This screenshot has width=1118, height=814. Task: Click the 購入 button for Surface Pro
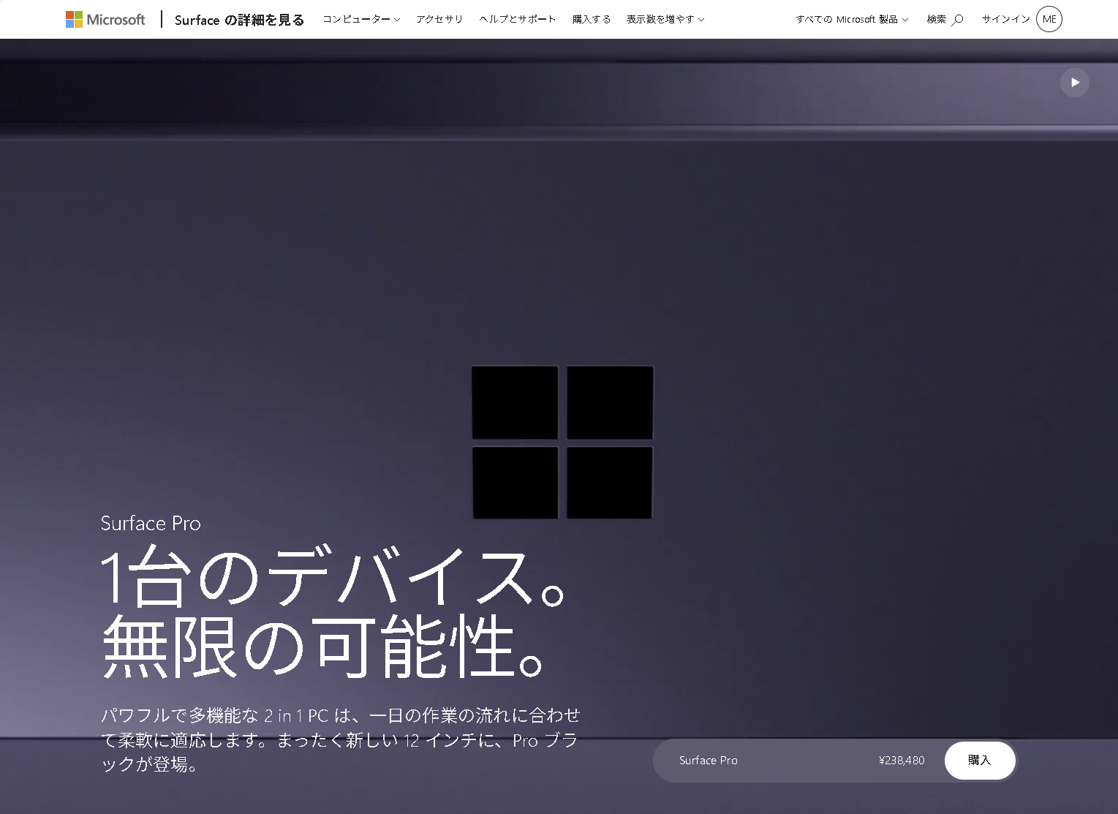tap(980, 761)
